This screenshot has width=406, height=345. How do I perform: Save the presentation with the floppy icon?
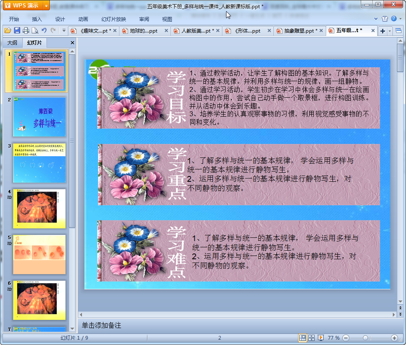click(x=17, y=31)
